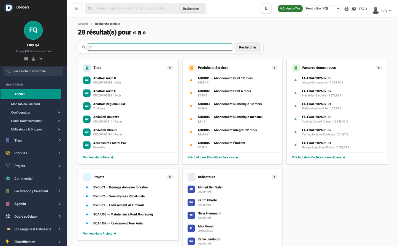Follow Voir tout dans Tiers link
398x246 pixels.
pyautogui.click(x=98, y=157)
